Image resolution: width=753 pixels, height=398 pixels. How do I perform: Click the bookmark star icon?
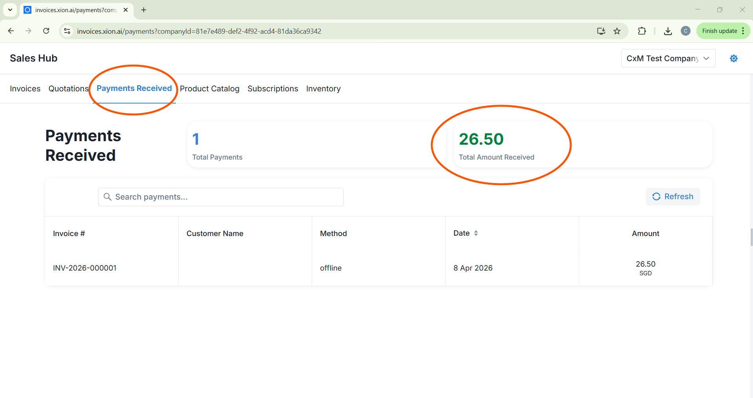point(617,31)
